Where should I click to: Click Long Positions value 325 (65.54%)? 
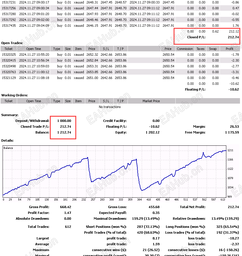(x=228, y=227)
